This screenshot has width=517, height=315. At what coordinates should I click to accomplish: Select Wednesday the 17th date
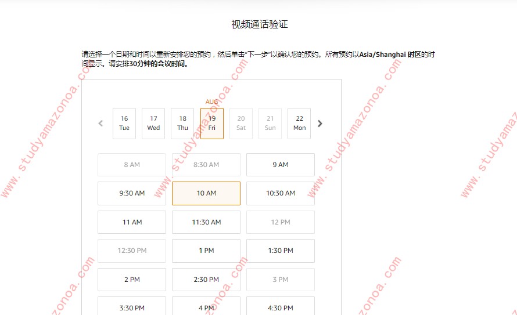(x=153, y=124)
